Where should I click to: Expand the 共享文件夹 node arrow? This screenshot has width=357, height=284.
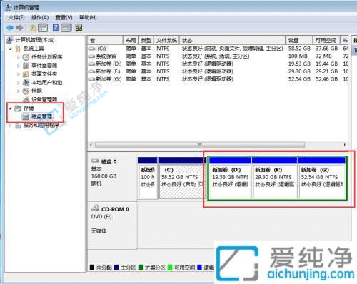coord(19,74)
